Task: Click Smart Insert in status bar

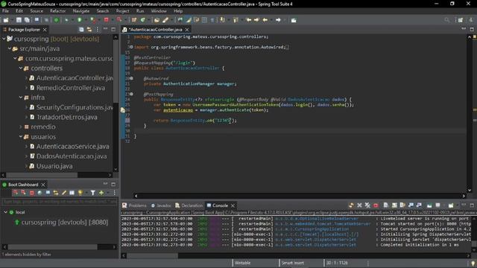Action: click(292, 263)
